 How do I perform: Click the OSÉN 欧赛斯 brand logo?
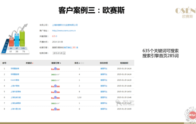pyautogui.click(x=186, y=12)
